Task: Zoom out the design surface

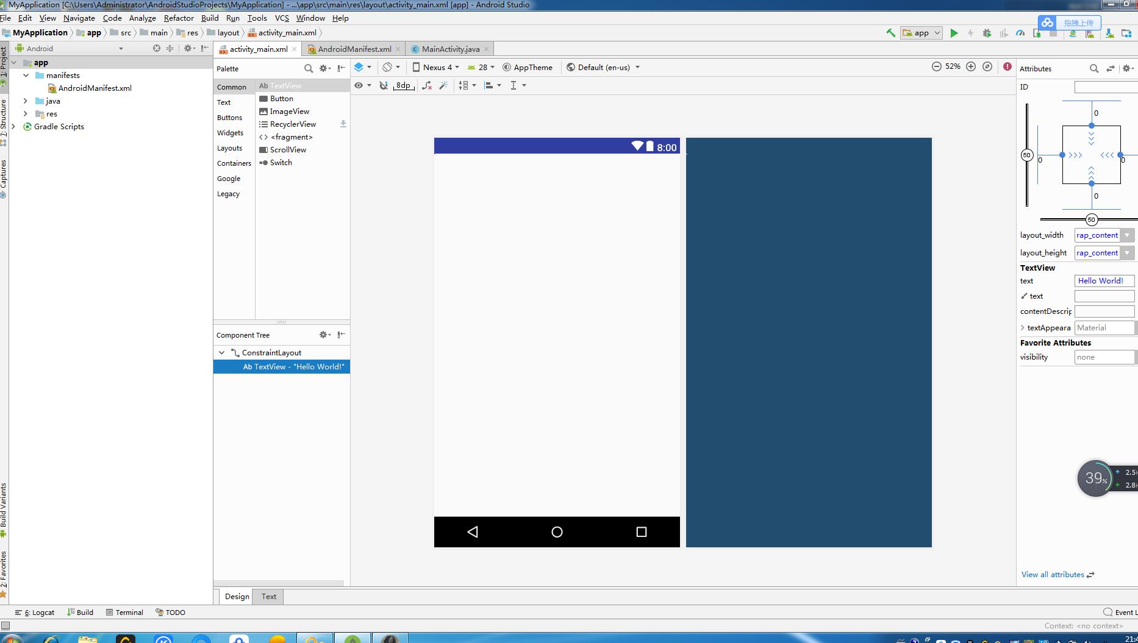Action: pos(937,66)
